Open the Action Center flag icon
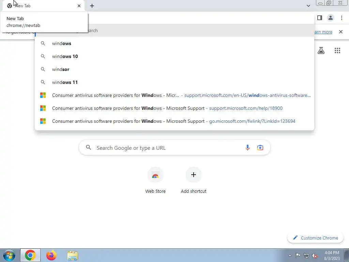Image resolution: width=349 pixels, height=262 pixels. click(x=298, y=255)
